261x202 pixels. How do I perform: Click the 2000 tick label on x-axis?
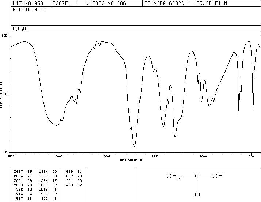(x=107, y=156)
